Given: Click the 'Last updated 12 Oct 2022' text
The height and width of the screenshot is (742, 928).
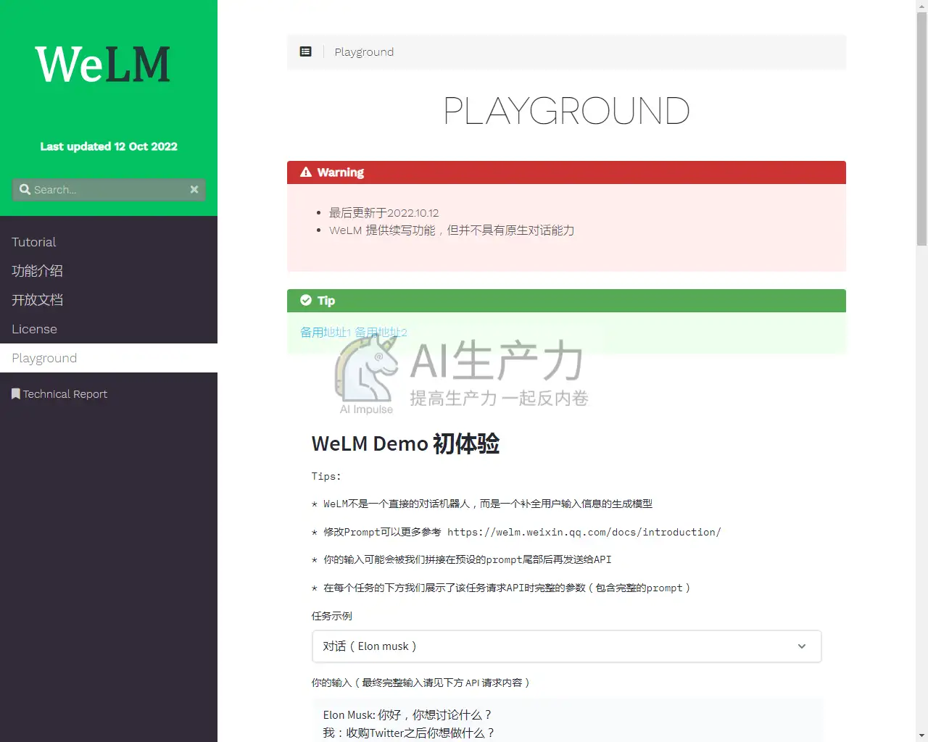Looking at the screenshot, I should pos(109,146).
